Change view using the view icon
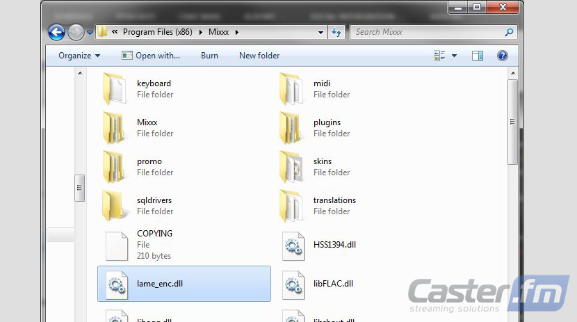The width and height of the screenshot is (577, 322). tap(439, 56)
